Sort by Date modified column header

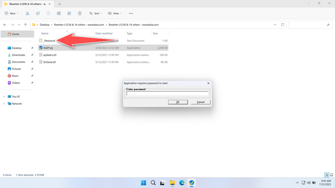[x=104, y=33]
